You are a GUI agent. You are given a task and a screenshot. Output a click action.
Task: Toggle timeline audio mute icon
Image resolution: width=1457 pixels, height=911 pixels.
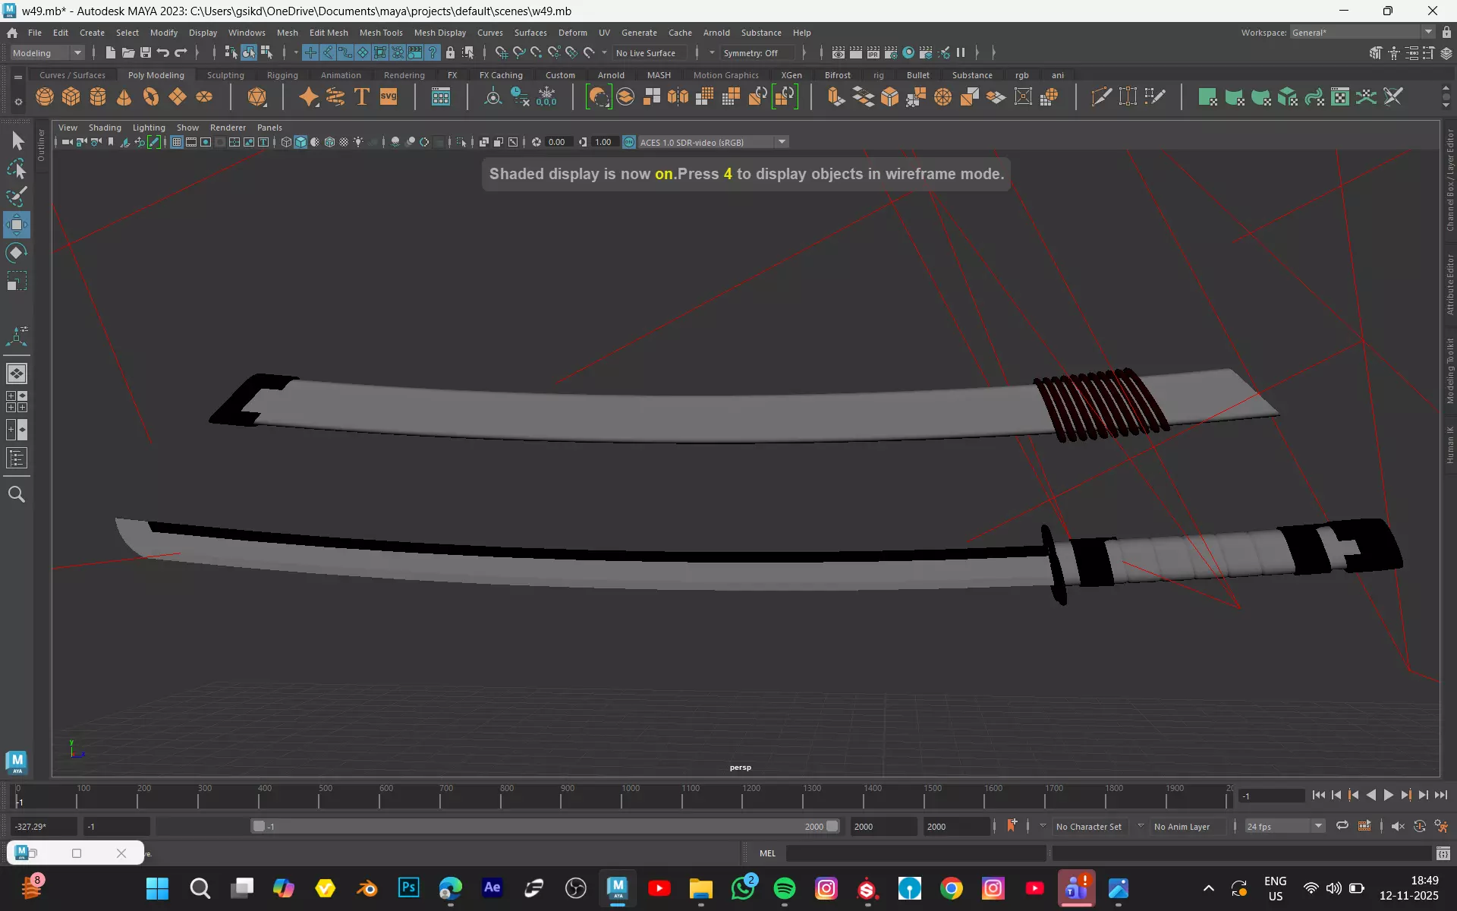(x=1398, y=826)
